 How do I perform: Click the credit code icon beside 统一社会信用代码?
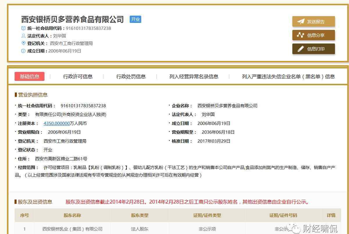point(24,28)
